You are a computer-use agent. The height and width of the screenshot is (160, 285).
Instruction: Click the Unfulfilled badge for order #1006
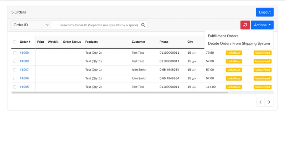click(234, 78)
